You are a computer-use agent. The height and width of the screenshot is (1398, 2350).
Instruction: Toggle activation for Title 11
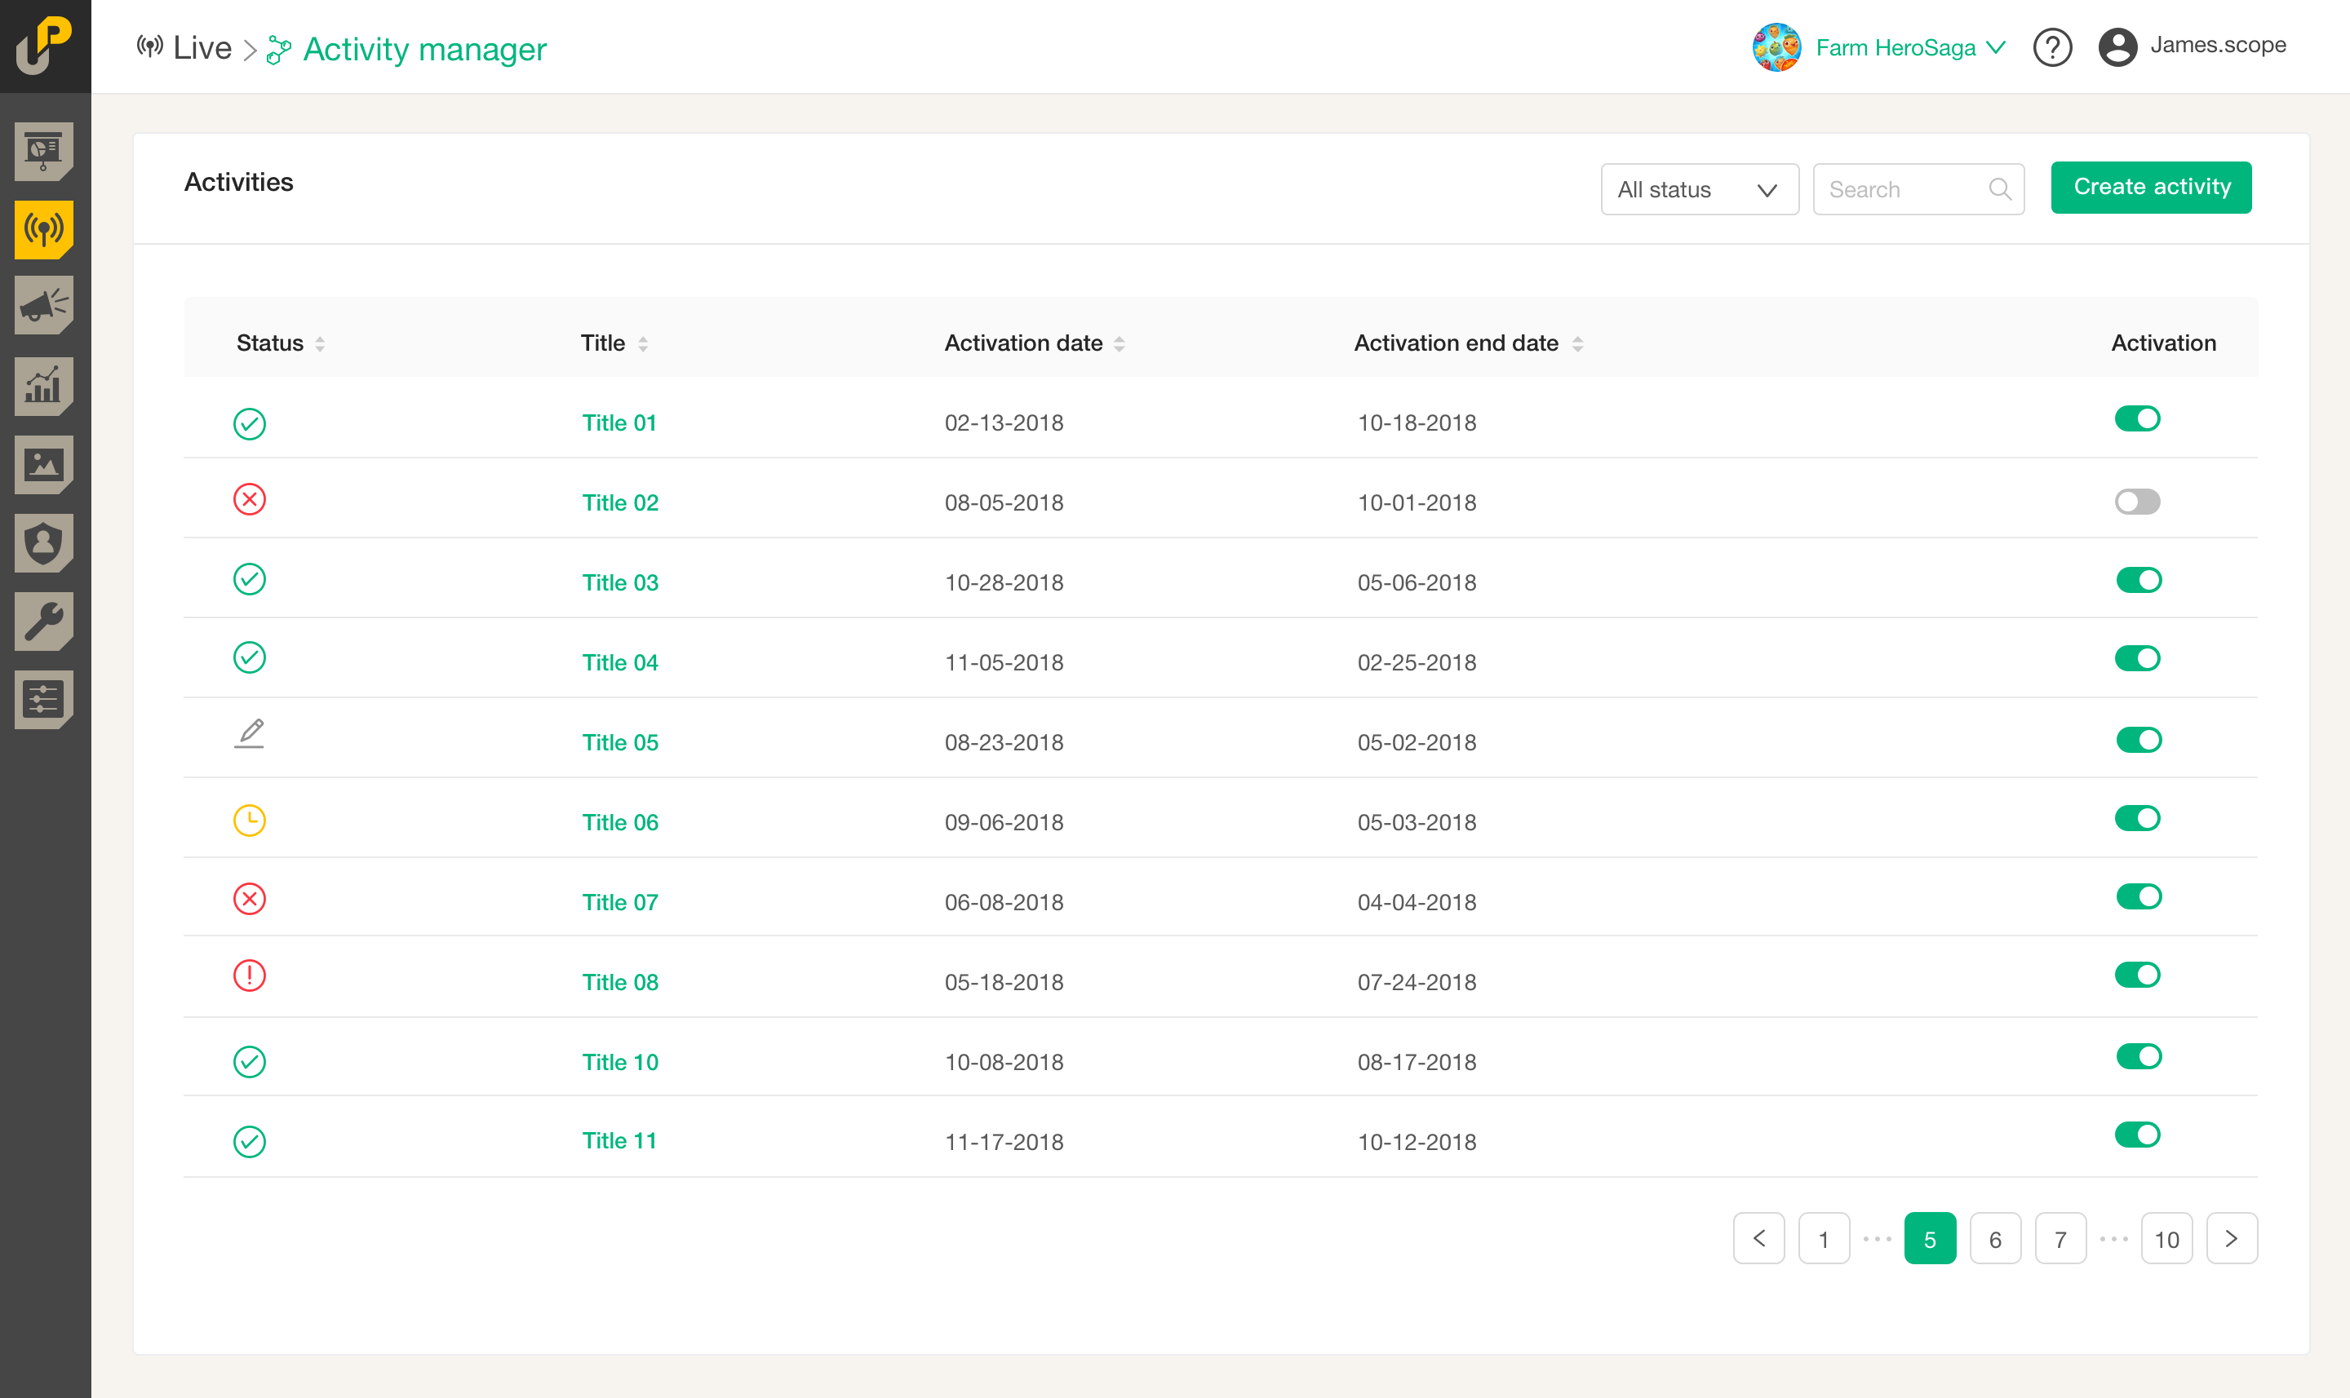[x=2137, y=1135]
